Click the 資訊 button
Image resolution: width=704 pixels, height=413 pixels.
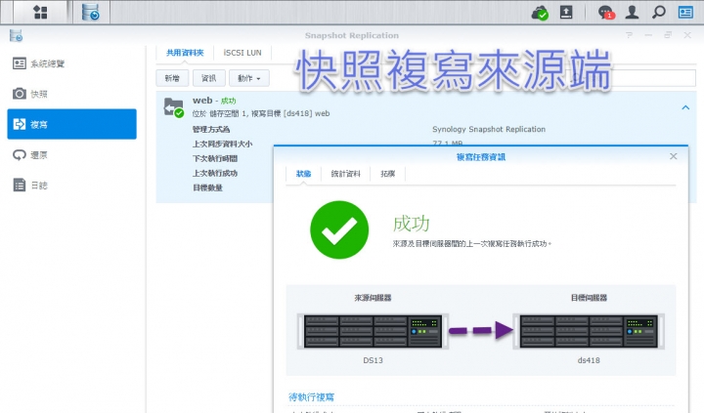point(209,78)
